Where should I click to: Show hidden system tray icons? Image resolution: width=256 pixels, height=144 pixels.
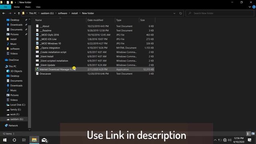[215, 140]
